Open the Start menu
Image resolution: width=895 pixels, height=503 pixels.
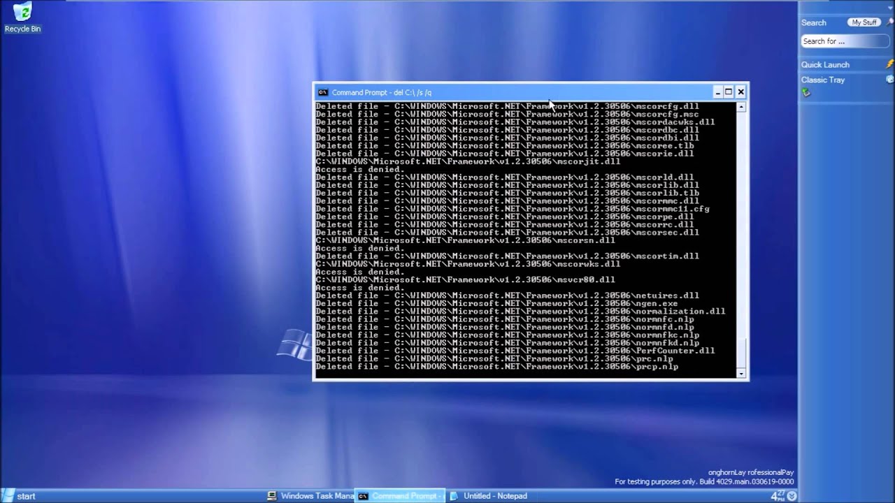click(x=17, y=495)
